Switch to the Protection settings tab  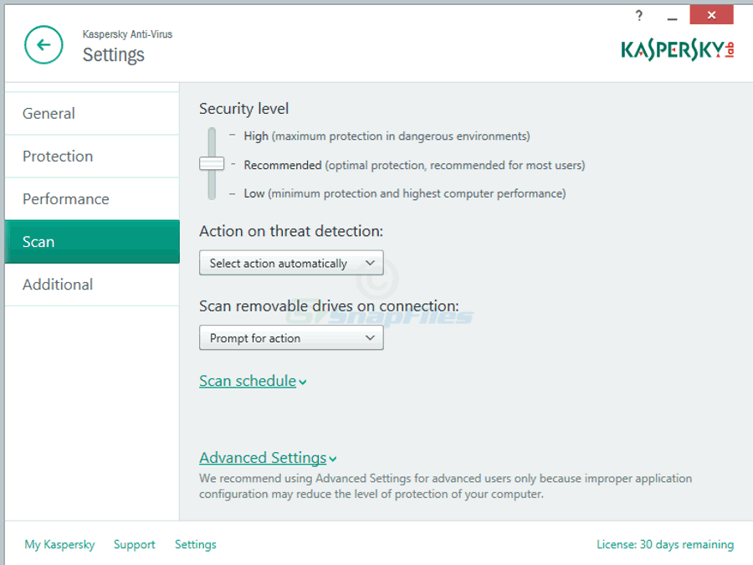coord(92,157)
